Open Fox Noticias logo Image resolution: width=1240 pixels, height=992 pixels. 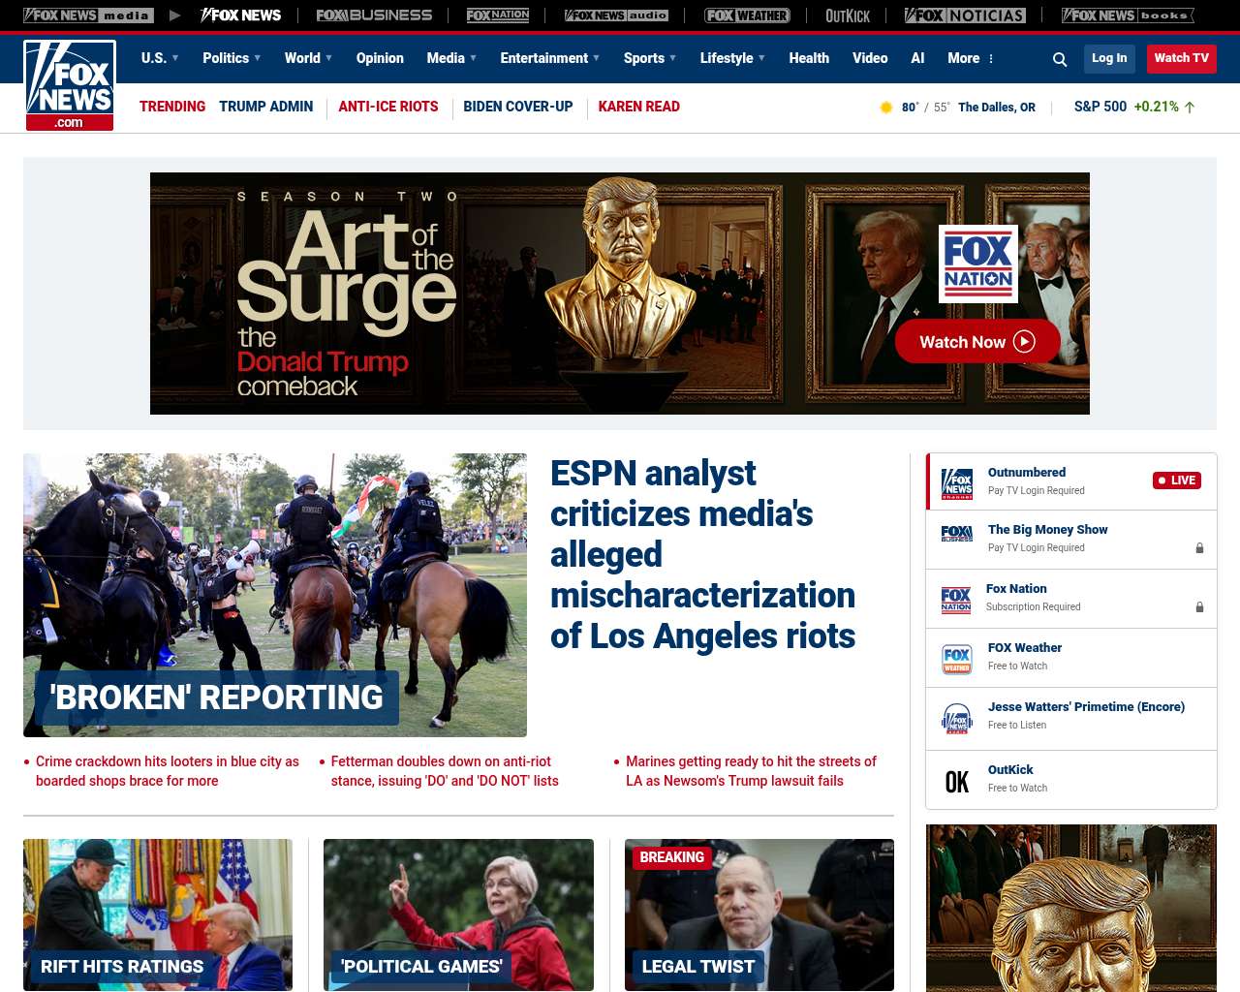tap(965, 15)
